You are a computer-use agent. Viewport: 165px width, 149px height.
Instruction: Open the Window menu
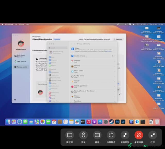pyautogui.click(x=21, y=24)
